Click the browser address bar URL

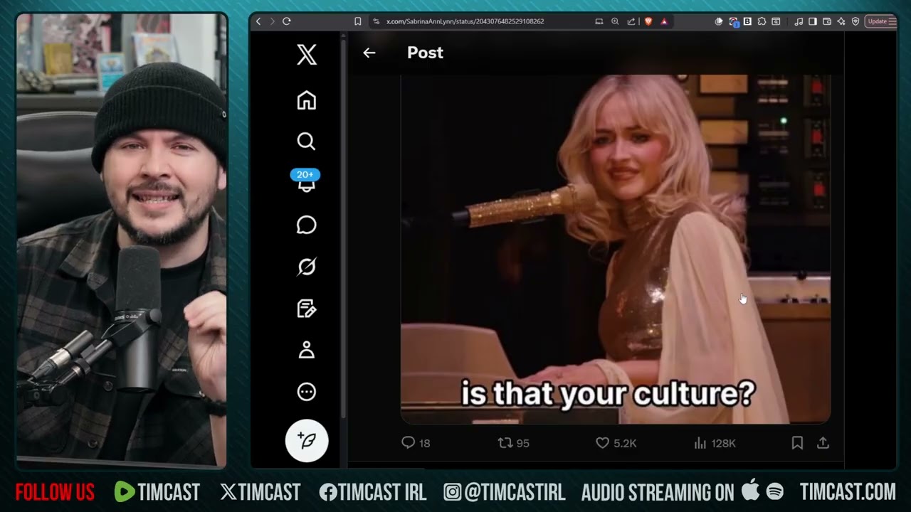click(x=465, y=21)
